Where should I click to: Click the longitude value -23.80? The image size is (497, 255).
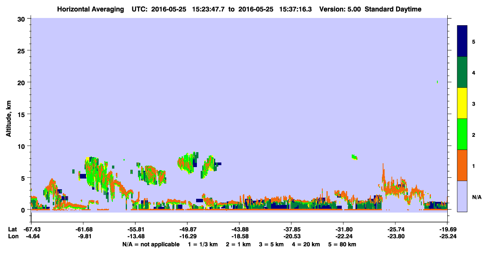point(395,236)
